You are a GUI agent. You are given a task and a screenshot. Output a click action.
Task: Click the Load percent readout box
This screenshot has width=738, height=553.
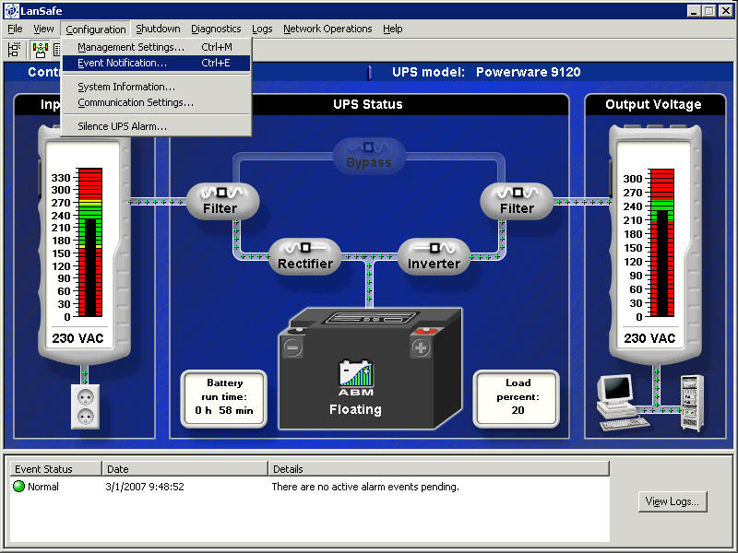pyautogui.click(x=518, y=399)
